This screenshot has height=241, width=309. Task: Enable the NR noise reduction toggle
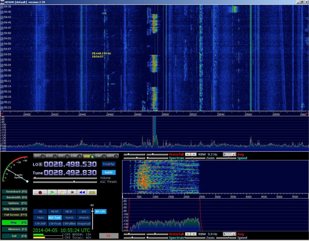(x=40, y=212)
